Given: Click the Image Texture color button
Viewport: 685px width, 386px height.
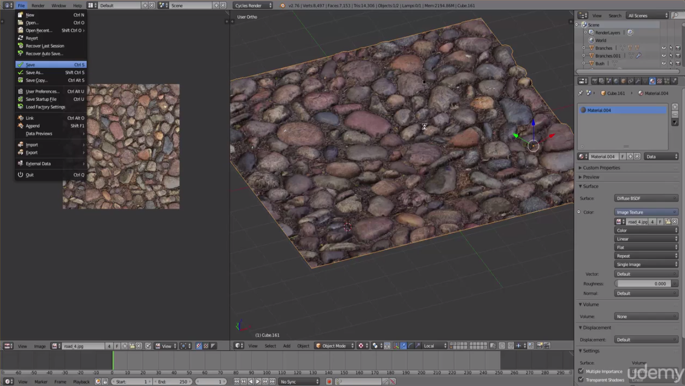Looking at the screenshot, I should click(646, 212).
